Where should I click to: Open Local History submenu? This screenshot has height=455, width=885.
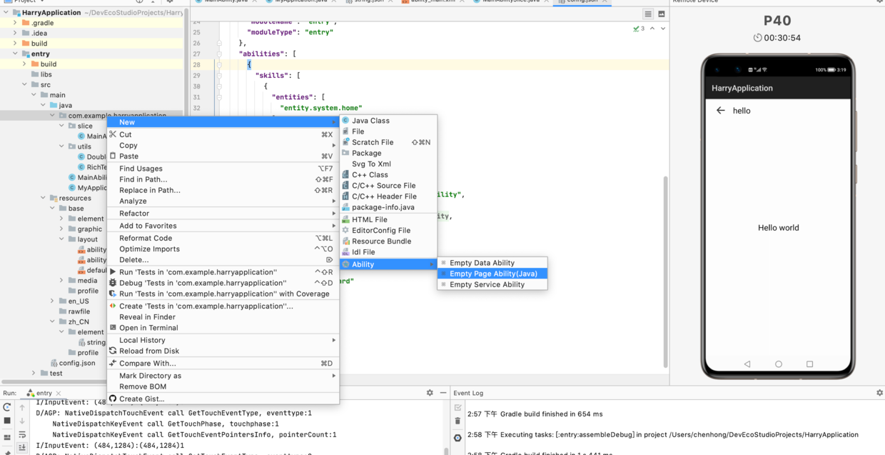[x=223, y=340]
